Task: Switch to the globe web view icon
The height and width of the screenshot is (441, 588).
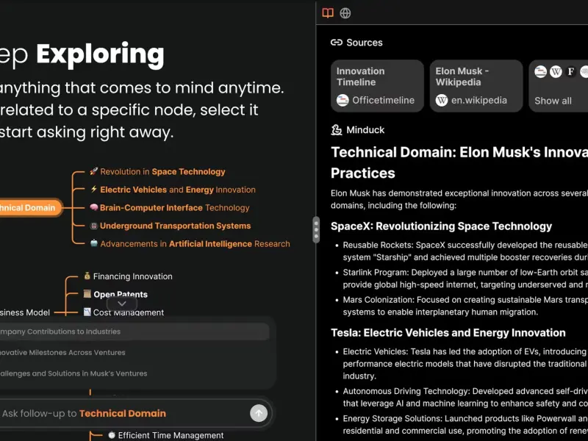Action: pyautogui.click(x=345, y=13)
